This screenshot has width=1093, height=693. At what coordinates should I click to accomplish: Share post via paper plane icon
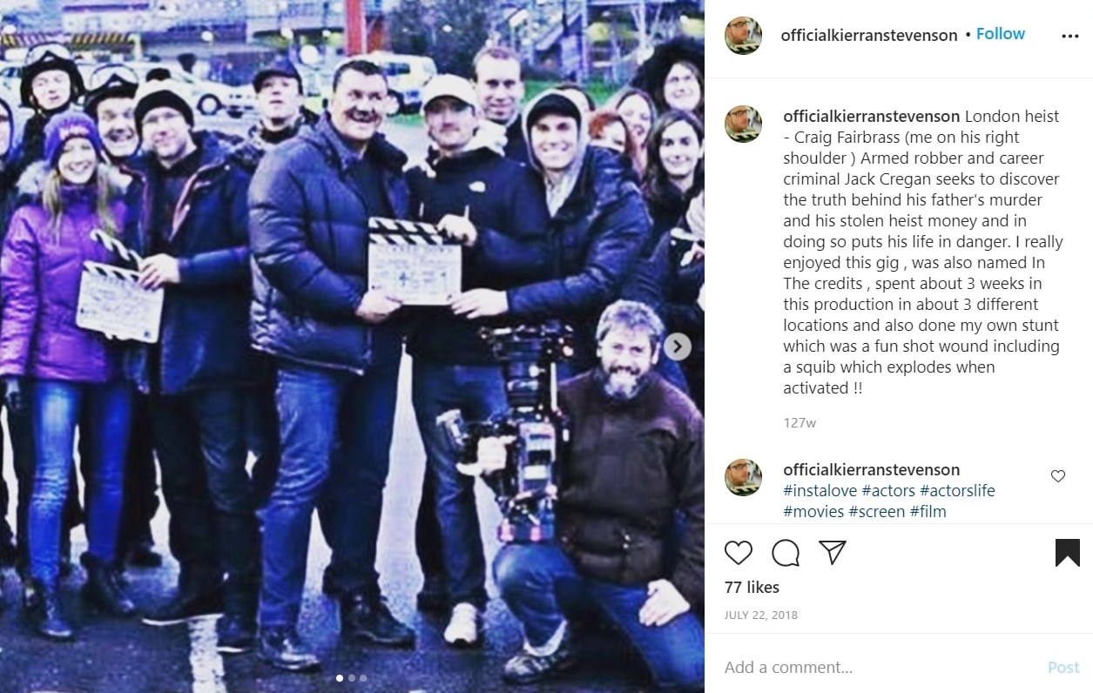coord(833,553)
